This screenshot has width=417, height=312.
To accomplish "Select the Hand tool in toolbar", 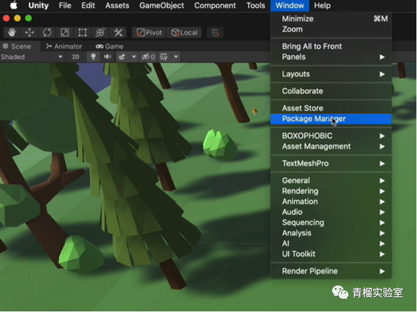I will [12, 32].
